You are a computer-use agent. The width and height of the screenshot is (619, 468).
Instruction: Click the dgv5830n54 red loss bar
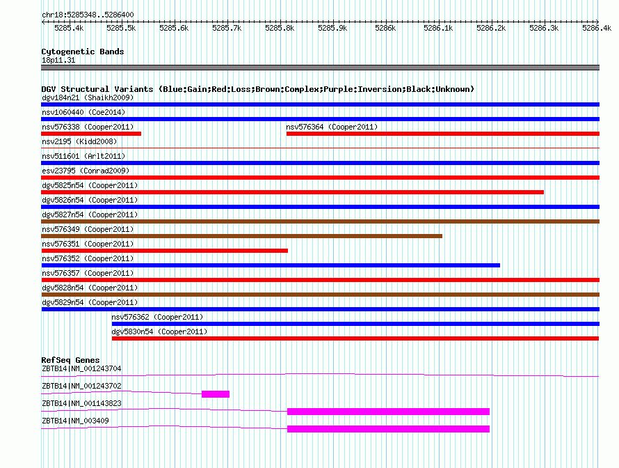[x=355, y=338]
